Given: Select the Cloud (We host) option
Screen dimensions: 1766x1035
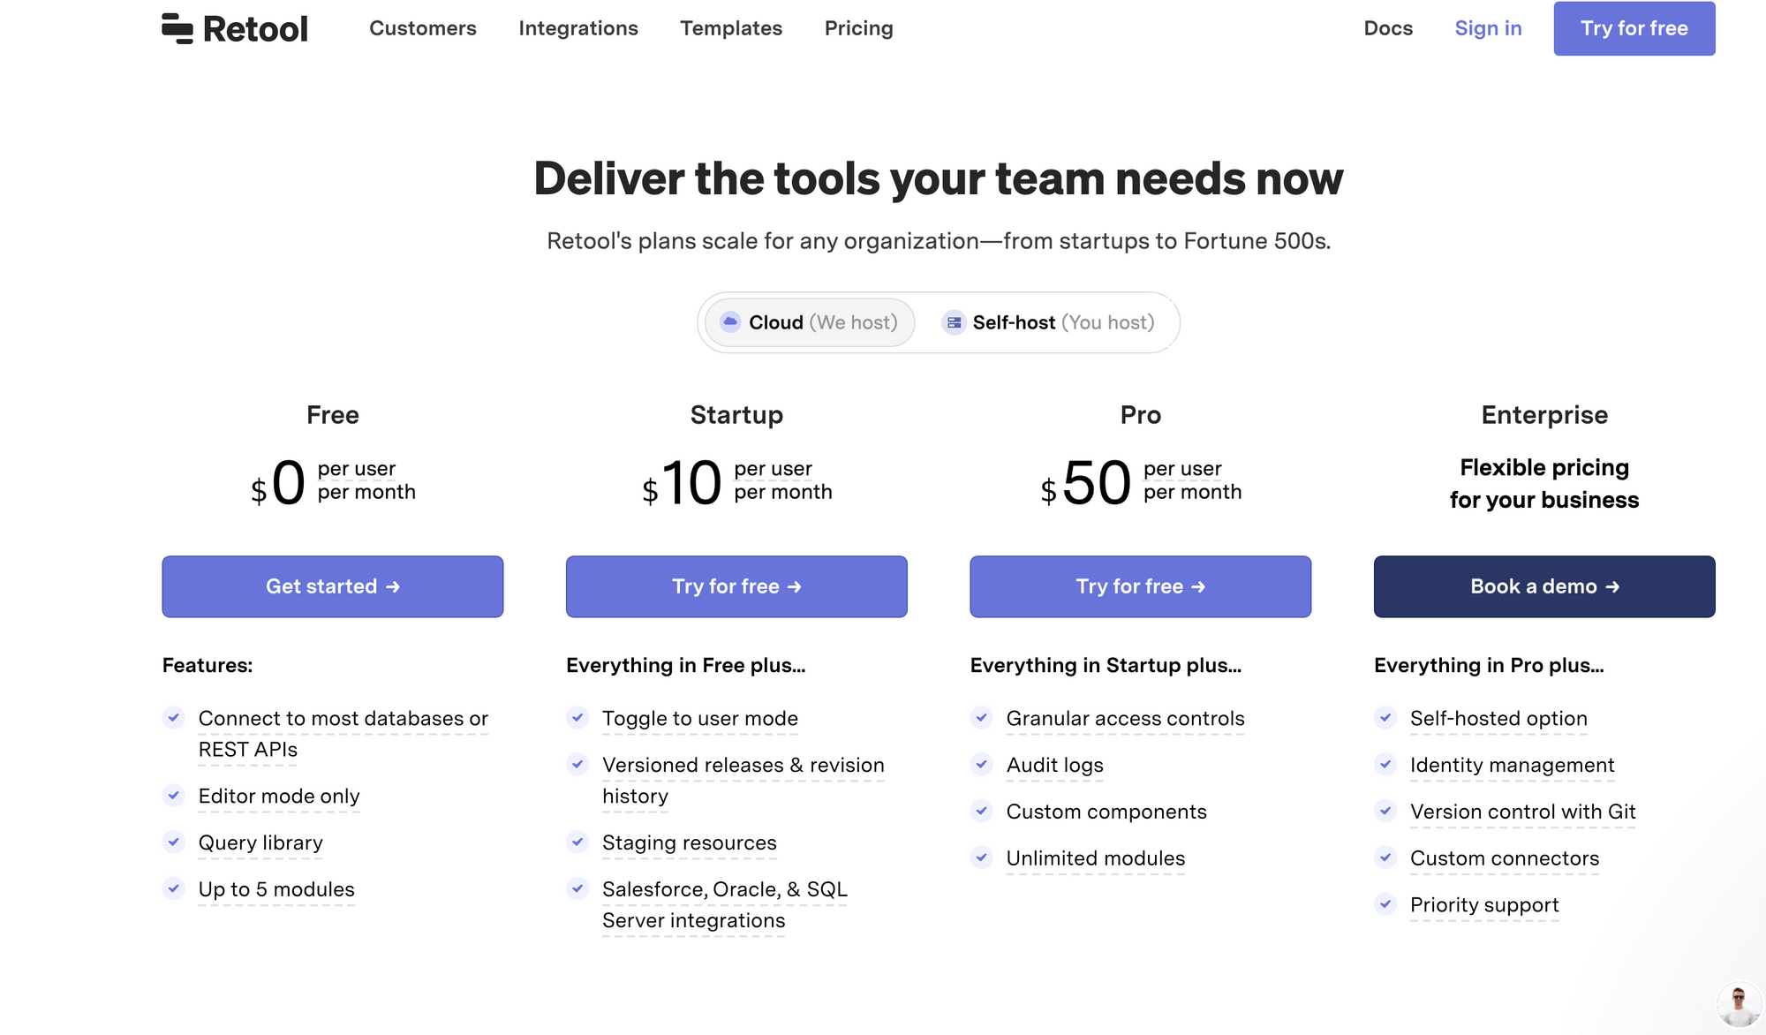Looking at the screenshot, I should 808,322.
